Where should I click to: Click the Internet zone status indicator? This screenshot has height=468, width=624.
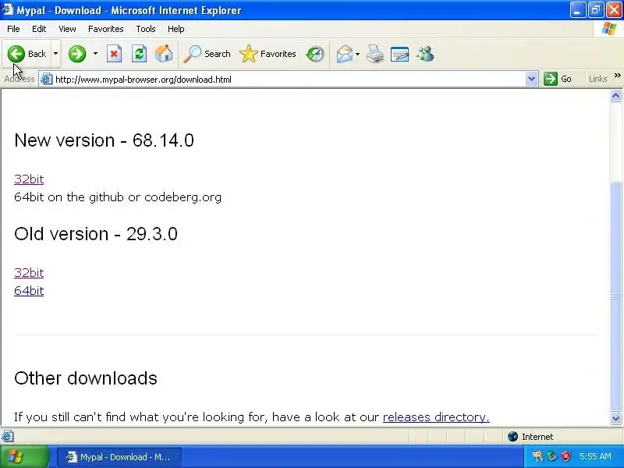click(530, 437)
